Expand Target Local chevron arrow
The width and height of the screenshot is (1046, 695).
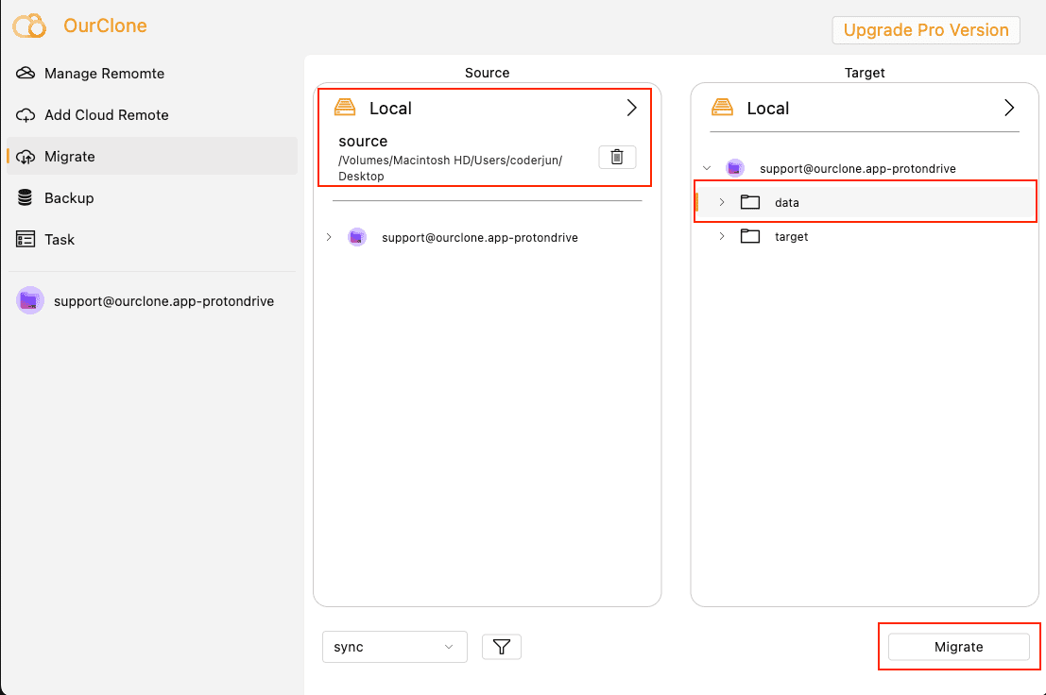click(1008, 108)
